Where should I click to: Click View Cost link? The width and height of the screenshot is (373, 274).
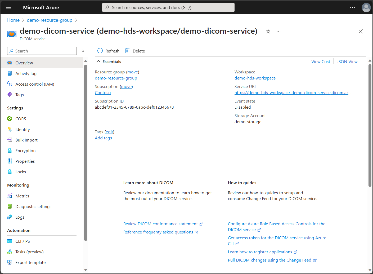click(x=321, y=61)
